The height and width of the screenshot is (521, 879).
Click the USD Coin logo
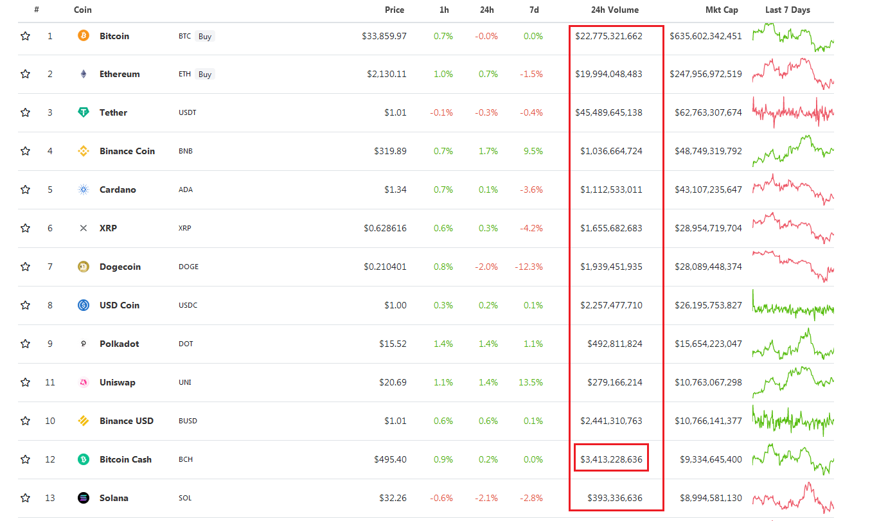pos(84,306)
